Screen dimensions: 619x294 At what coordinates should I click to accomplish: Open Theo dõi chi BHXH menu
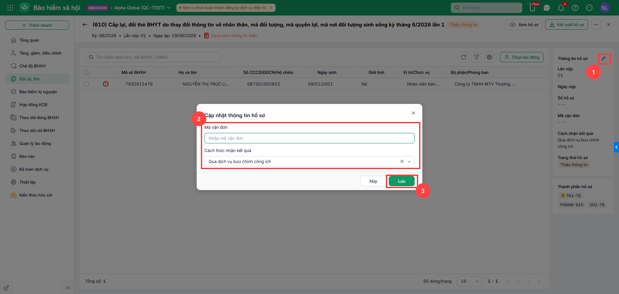37,130
